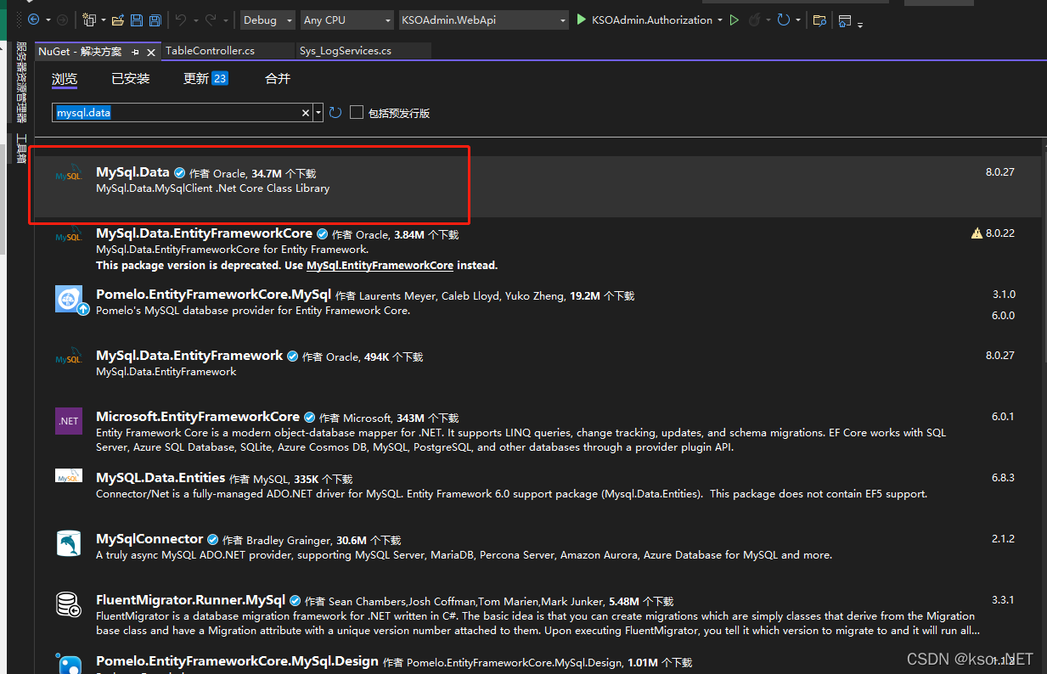Expand the KSOAdmin.Authorization debug target dropdown

[x=720, y=20]
